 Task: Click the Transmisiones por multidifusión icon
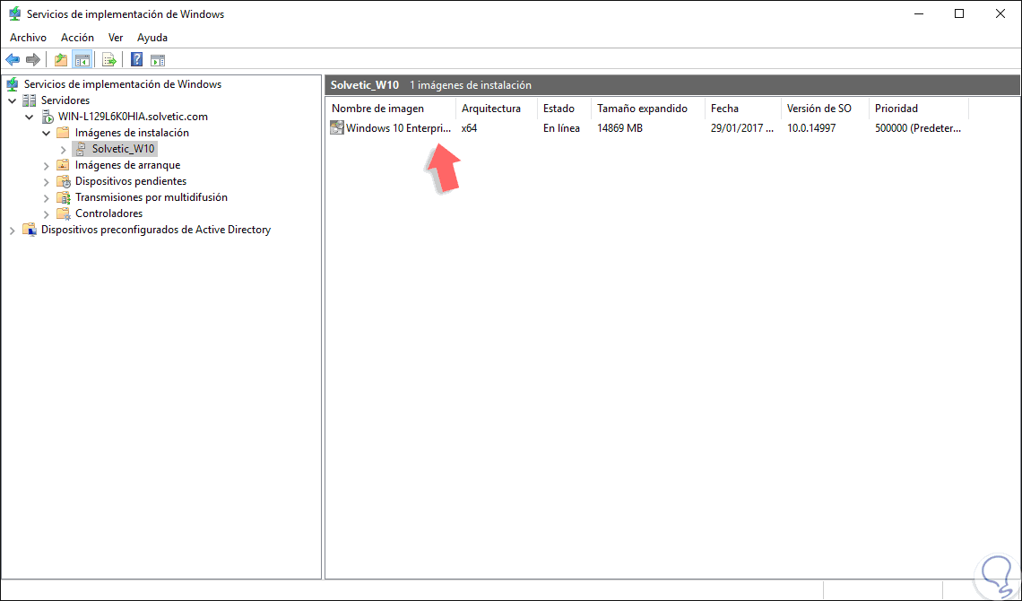tap(64, 196)
